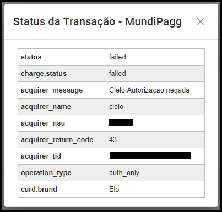
Task: Click the cielo acquirer name value
Action: (116, 107)
